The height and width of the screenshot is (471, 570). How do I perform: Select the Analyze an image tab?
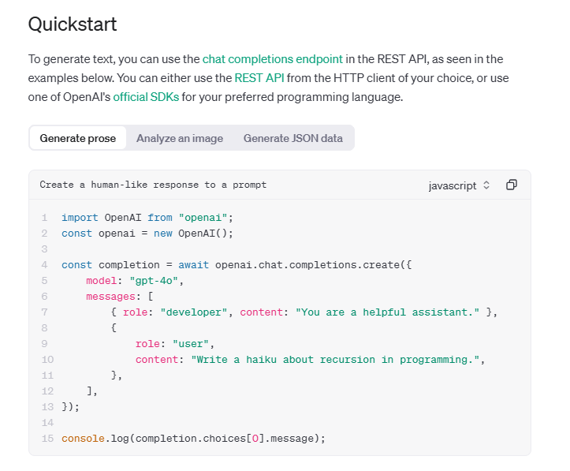179,138
